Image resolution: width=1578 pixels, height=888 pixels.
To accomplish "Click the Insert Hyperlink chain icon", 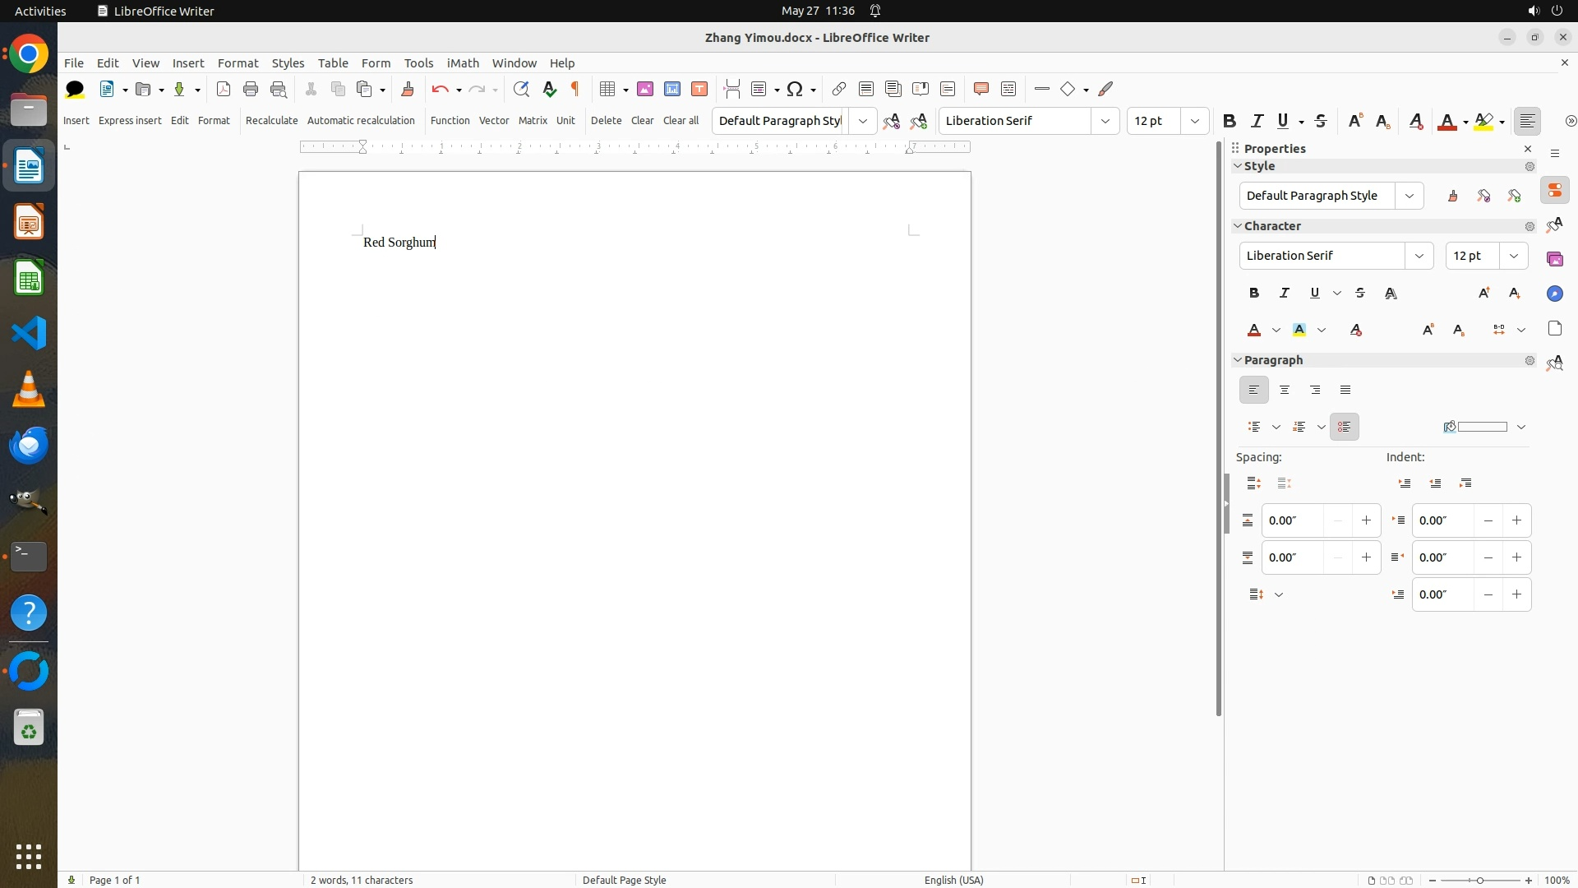I will (838, 89).
